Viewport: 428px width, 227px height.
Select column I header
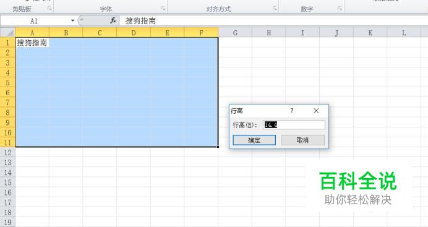pos(302,33)
